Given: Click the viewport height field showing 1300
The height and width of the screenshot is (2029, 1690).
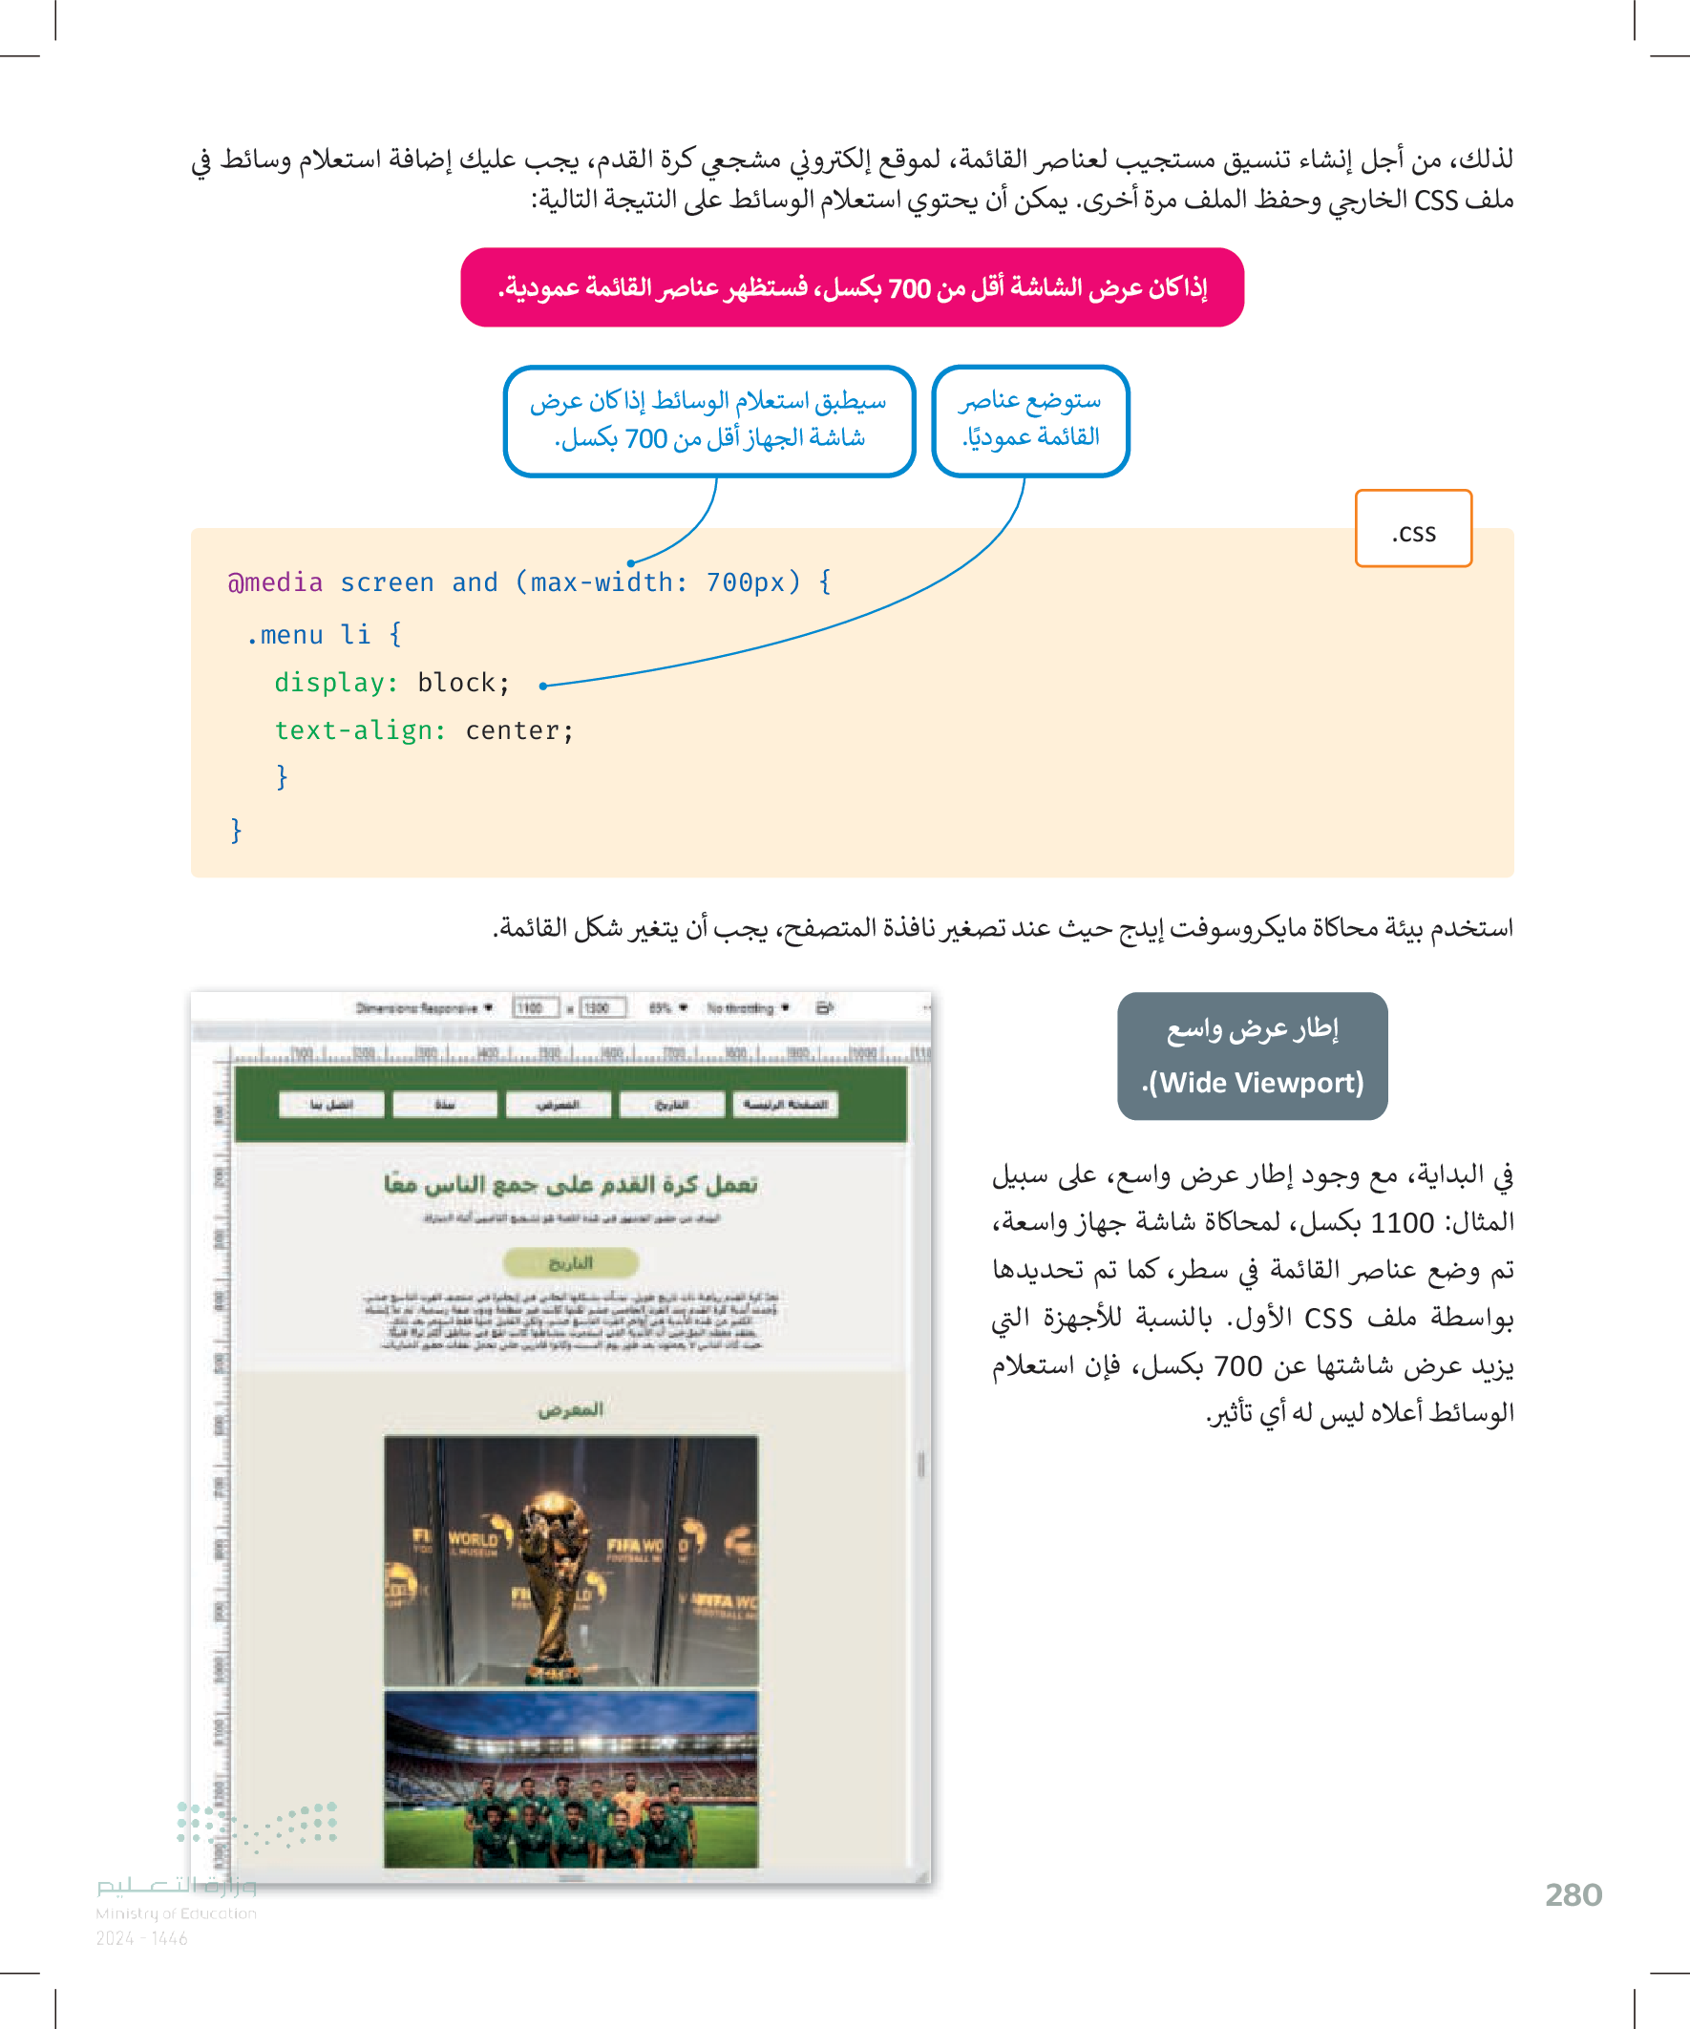Looking at the screenshot, I should pos(602,1007).
